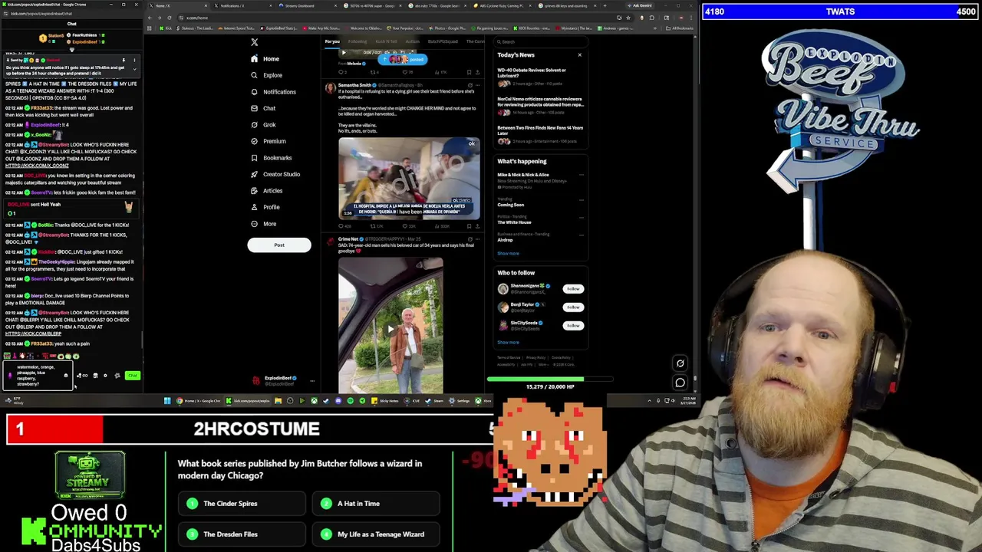Click Ask Gemini button in Chrome
Viewport: 982px width, 552px height.
click(639, 5)
